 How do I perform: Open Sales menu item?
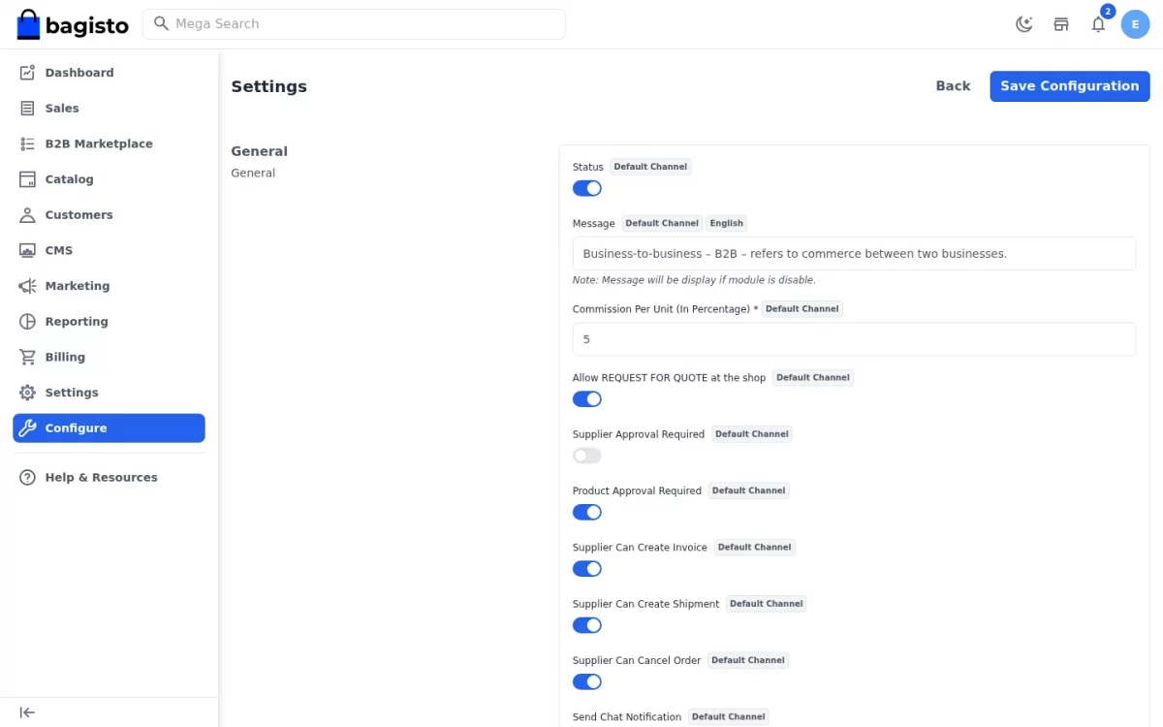[109, 109]
